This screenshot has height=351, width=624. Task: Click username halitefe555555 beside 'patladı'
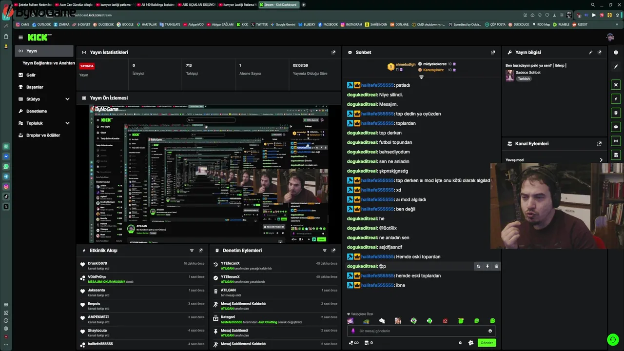pos(377,85)
